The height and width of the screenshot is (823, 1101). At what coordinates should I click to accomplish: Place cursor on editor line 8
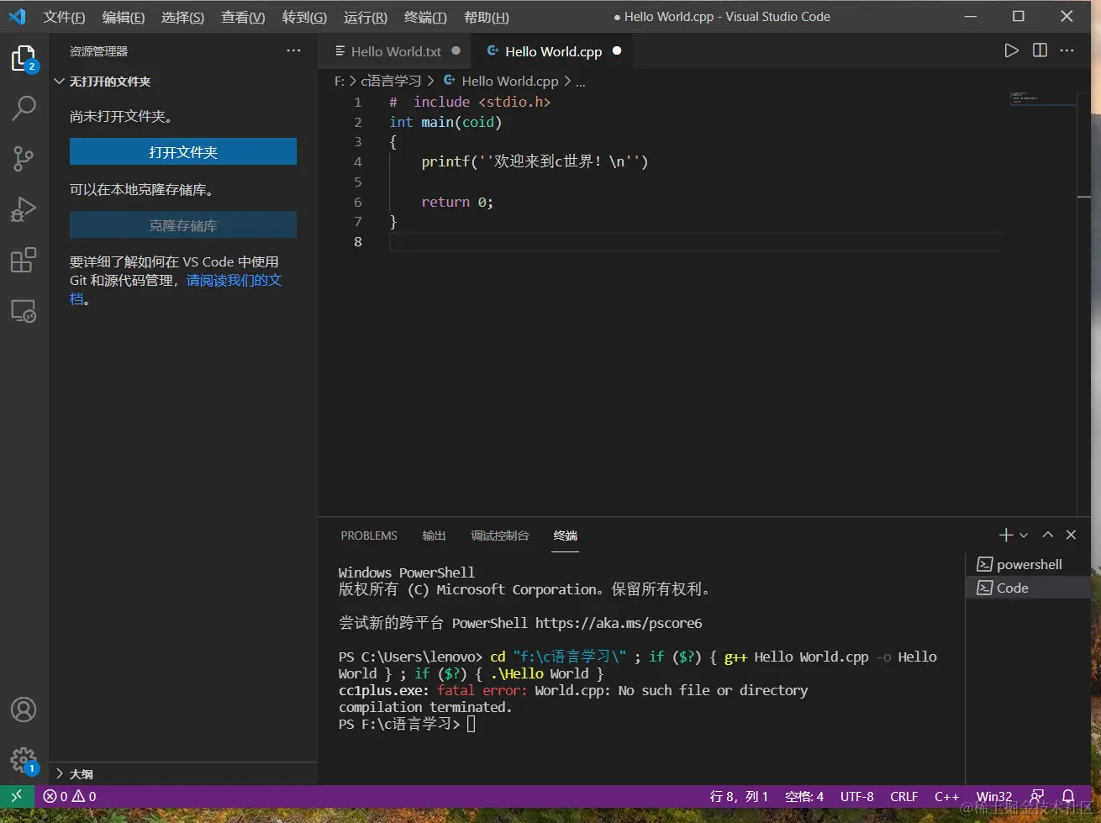[696, 242]
